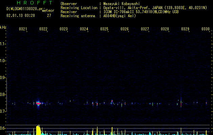213x135 pixels.
Task: Click time marker 0324
Action: [84, 29]
